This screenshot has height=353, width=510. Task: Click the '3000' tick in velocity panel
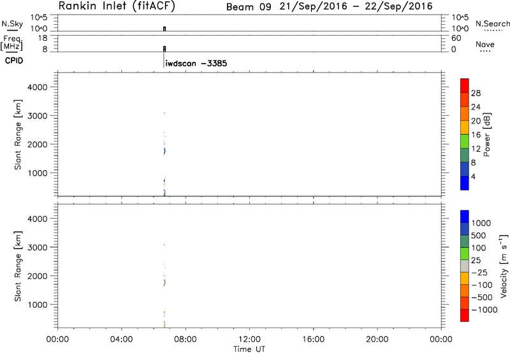coord(38,247)
